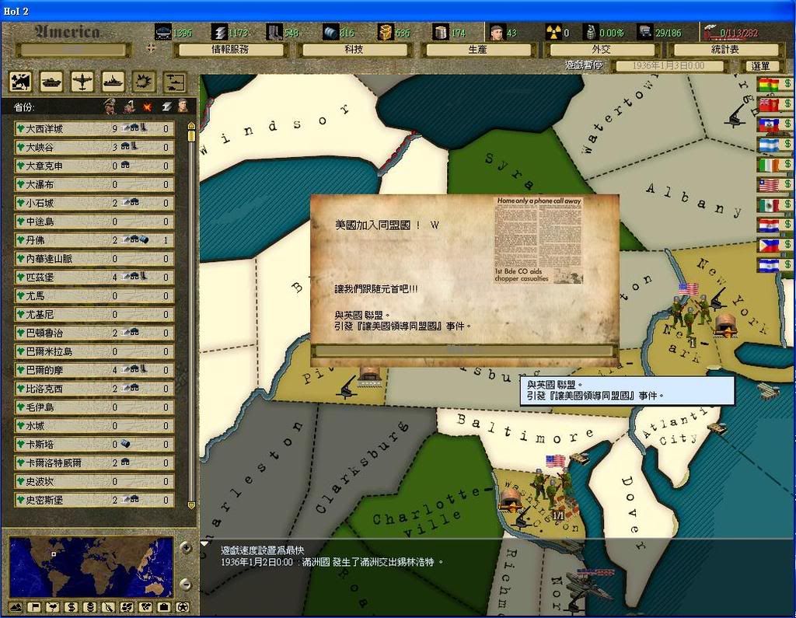Open the 生產 production tab
This screenshot has height=618, width=796.
tap(477, 50)
